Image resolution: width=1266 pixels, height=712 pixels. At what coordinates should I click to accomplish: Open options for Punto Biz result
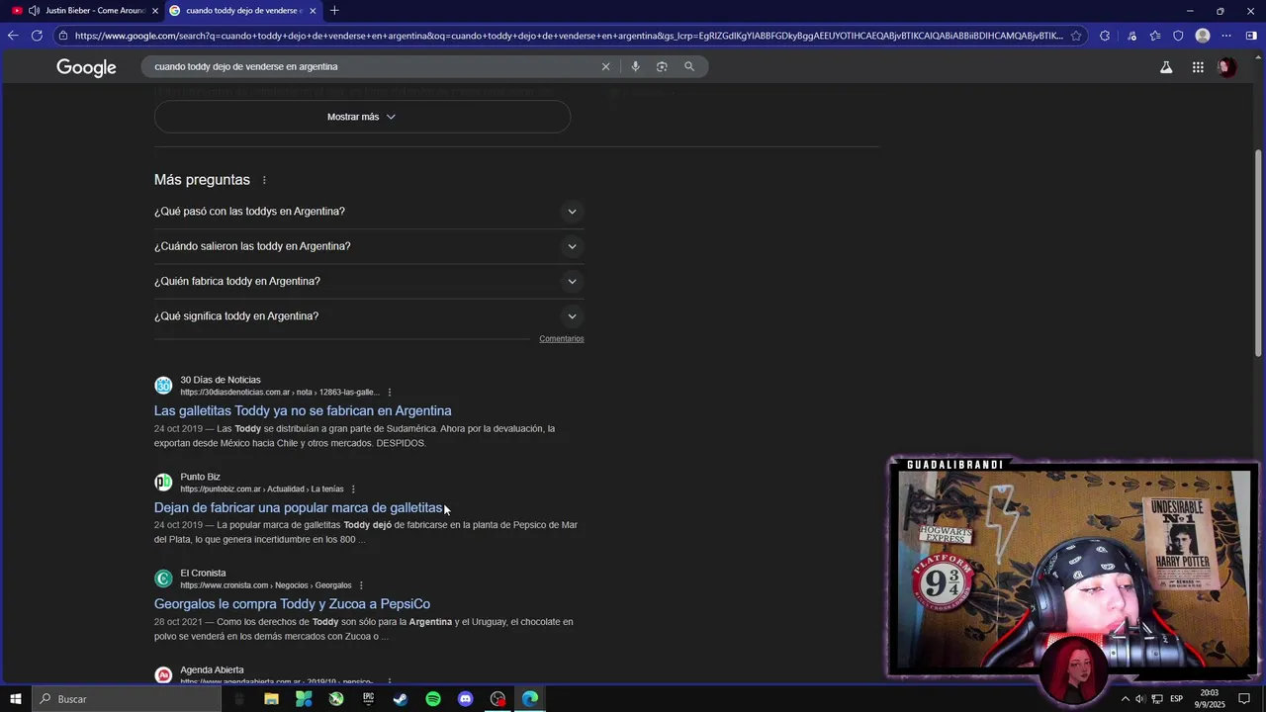[x=353, y=489]
